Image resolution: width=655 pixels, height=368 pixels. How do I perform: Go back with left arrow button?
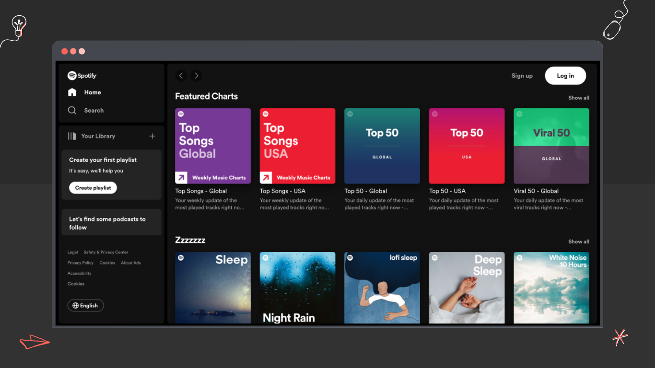(181, 76)
